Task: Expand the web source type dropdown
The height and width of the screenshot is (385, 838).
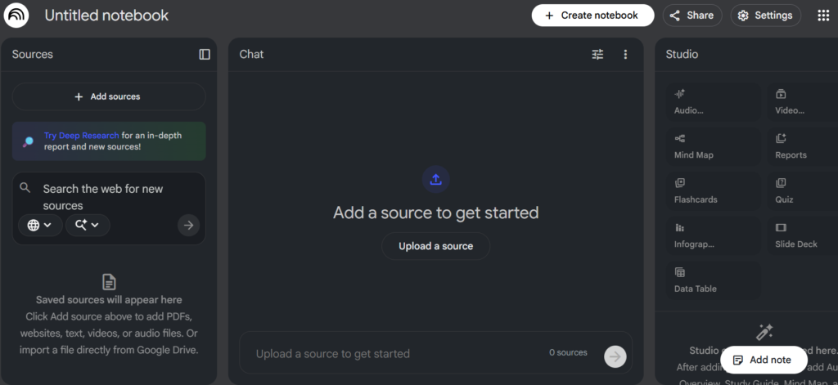Action: 40,225
